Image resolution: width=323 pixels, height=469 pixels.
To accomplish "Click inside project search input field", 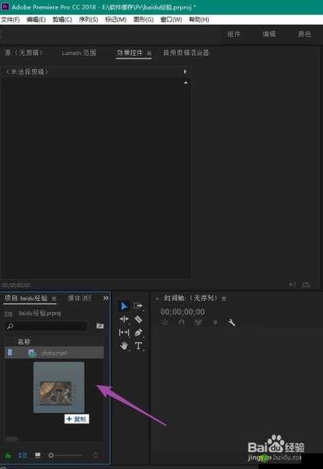I will tap(51, 326).
